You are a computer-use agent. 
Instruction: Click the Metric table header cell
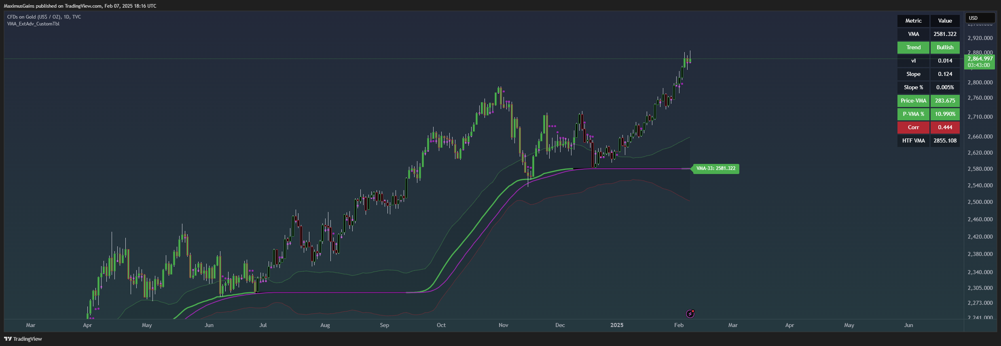coord(913,21)
